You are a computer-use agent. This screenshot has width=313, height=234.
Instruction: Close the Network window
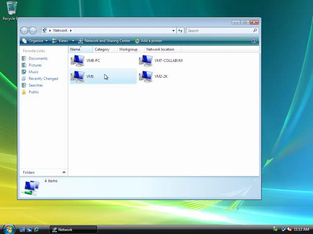[x=254, y=23]
